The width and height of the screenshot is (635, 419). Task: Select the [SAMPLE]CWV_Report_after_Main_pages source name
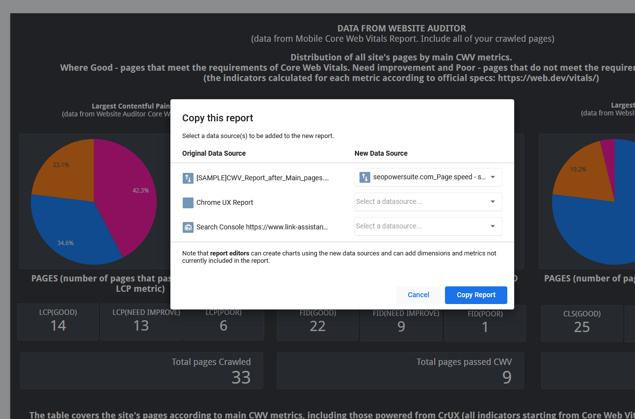[262, 178]
